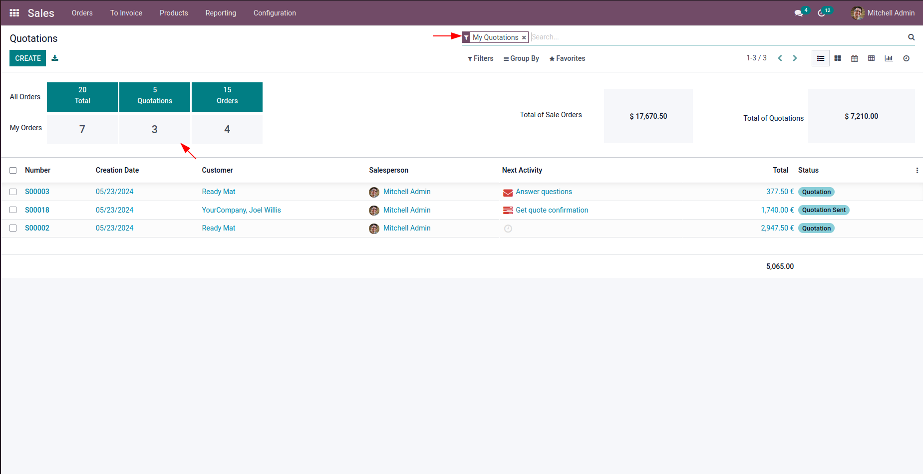Switch to activity view
The width and height of the screenshot is (923, 474).
907,58
